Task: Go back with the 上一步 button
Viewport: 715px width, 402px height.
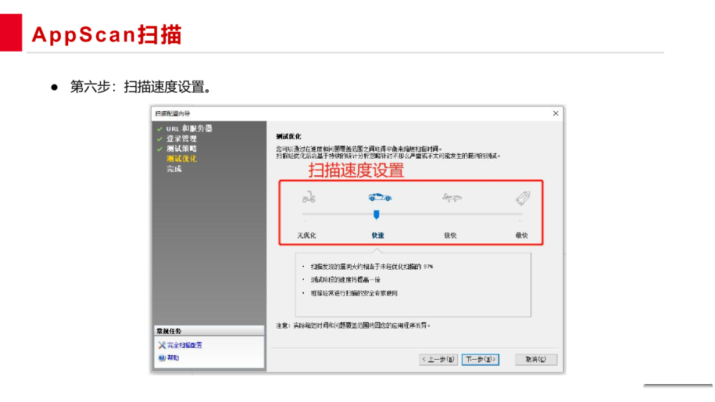Action: pos(438,359)
